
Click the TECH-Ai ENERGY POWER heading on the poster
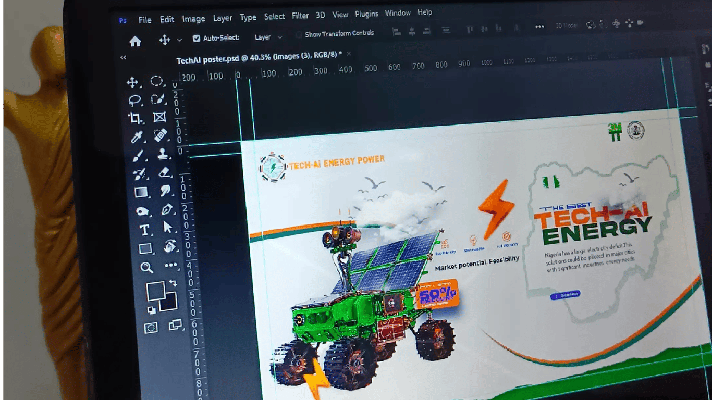pyautogui.click(x=337, y=162)
